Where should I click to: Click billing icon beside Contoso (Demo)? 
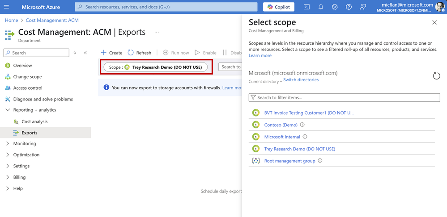point(255,125)
